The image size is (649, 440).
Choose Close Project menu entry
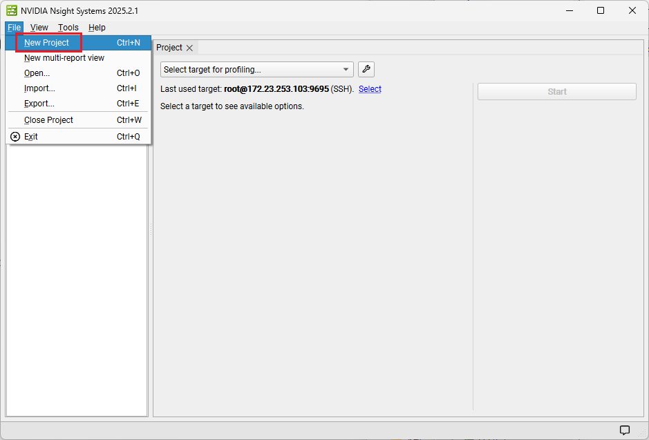point(79,120)
